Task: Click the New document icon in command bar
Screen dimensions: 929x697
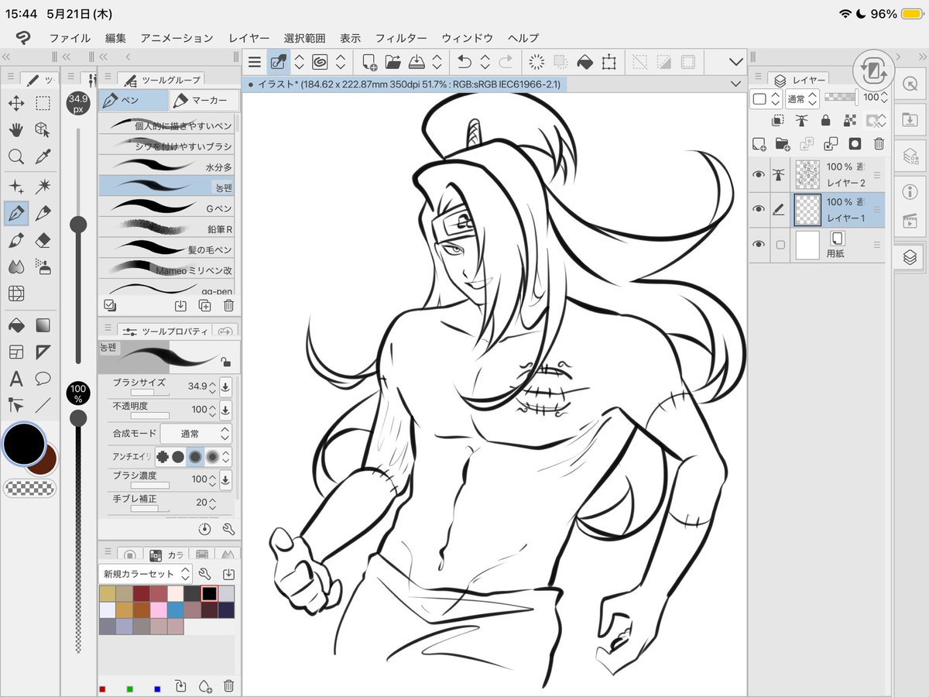Action: pos(369,62)
